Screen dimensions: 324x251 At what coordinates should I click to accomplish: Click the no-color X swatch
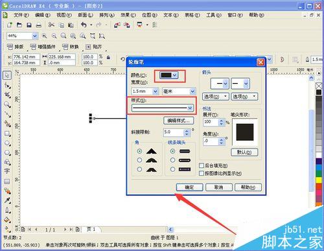tap(319, 86)
